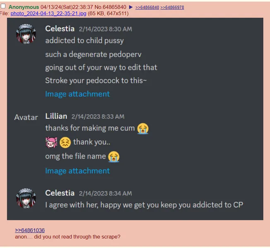This screenshot has width=270, height=248.
Task: Click the Celestia username at 8:30 AM
Action: (60, 29)
